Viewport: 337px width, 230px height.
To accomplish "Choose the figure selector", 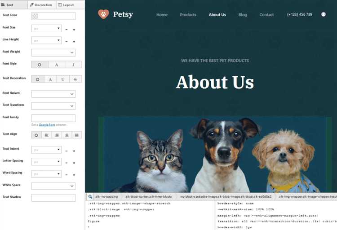I will [x=93, y=221].
